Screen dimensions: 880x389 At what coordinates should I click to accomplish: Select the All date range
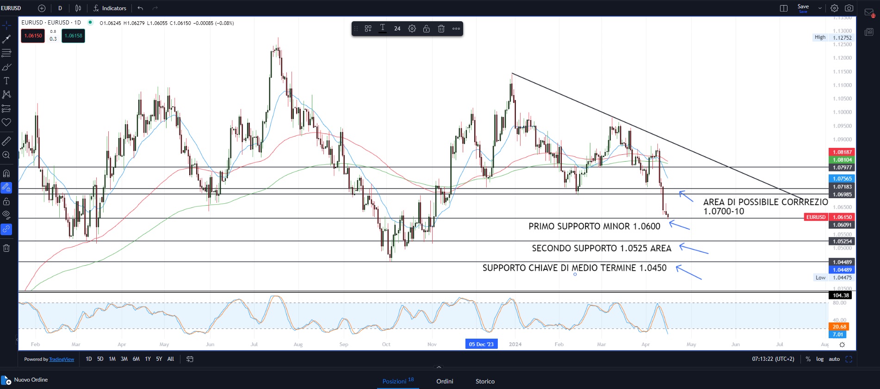click(171, 359)
